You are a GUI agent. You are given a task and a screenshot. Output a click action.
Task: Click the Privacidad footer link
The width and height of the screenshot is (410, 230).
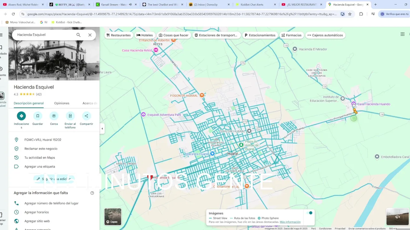tap(340, 228)
